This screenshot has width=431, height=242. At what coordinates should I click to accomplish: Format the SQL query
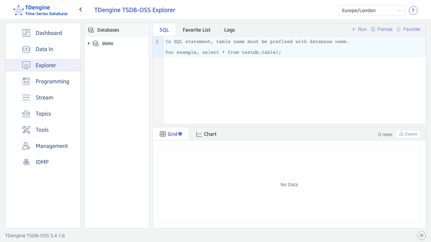click(382, 29)
